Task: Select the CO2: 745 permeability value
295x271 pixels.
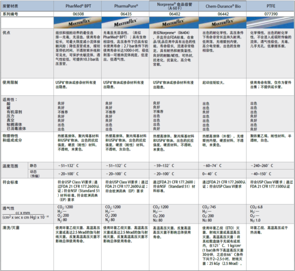Action: 209,207
